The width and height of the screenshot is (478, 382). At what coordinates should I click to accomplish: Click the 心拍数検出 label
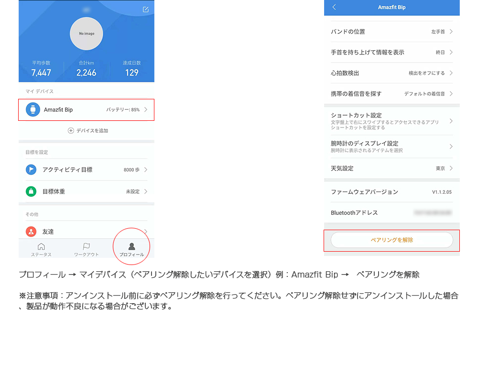point(345,73)
